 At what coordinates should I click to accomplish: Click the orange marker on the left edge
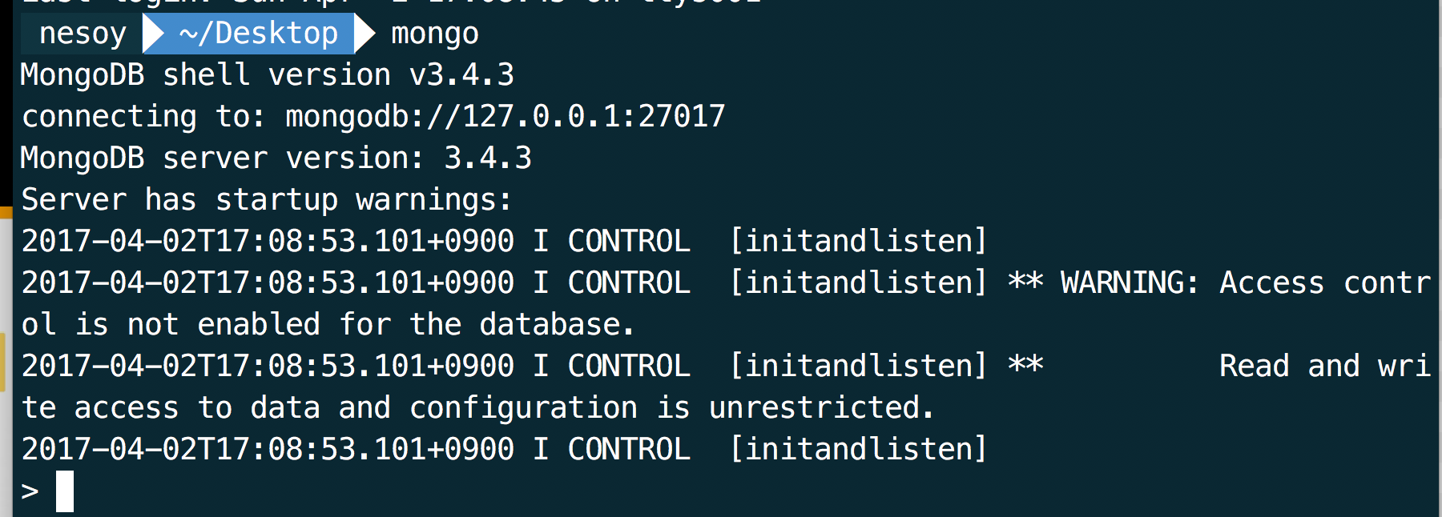pyautogui.click(x=6, y=212)
